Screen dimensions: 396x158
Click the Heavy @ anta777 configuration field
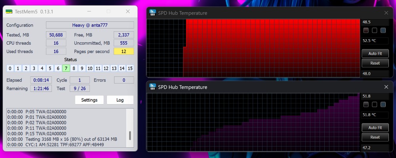[90, 25]
